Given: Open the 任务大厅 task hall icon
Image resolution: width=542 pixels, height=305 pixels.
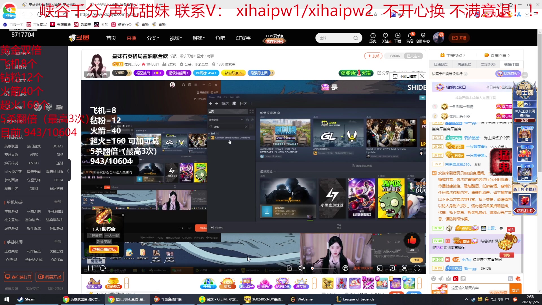Looking at the screenshot, I should (x=94, y=283).
